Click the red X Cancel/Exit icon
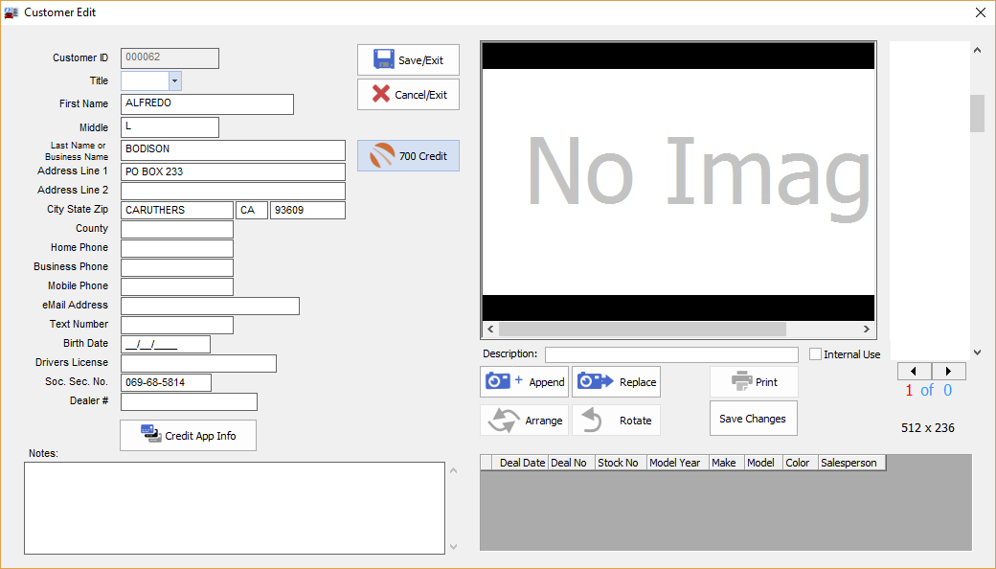This screenshot has width=996, height=569. pyautogui.click(x=381, y=95)
